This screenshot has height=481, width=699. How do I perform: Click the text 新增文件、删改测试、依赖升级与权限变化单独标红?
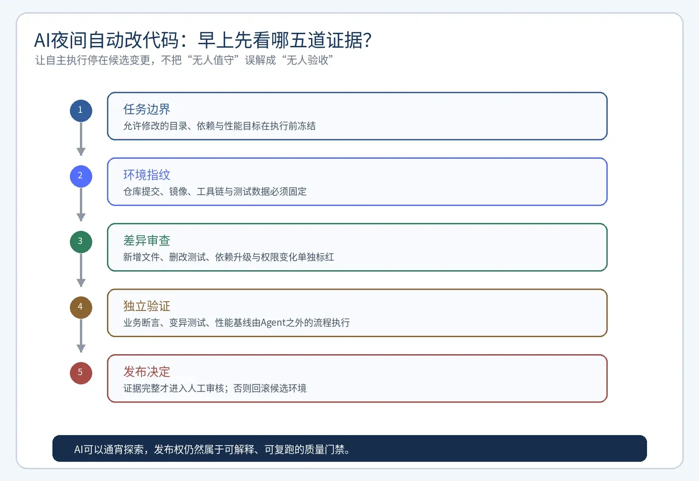pos(229,257)
